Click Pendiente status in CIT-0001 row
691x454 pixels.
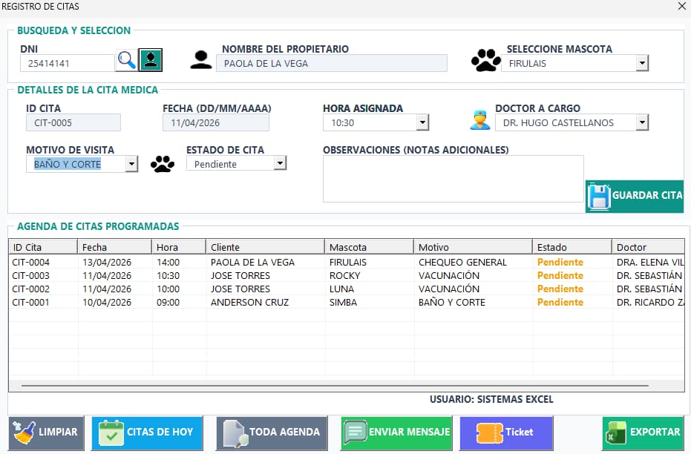560,302
